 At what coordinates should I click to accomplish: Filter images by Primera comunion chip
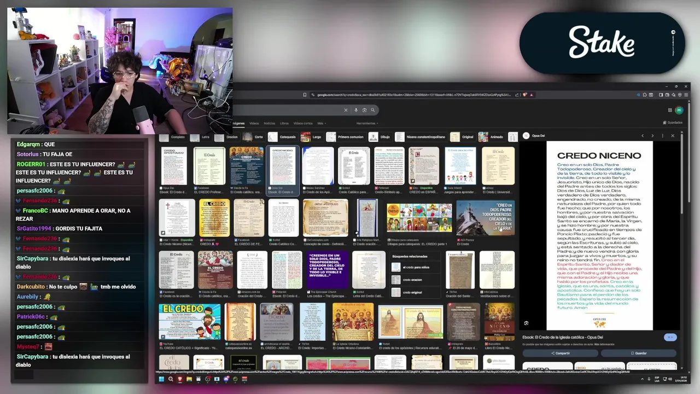click(346, 137)
